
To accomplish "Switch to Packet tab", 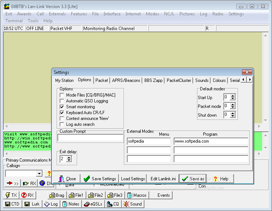I will (102, 80).
